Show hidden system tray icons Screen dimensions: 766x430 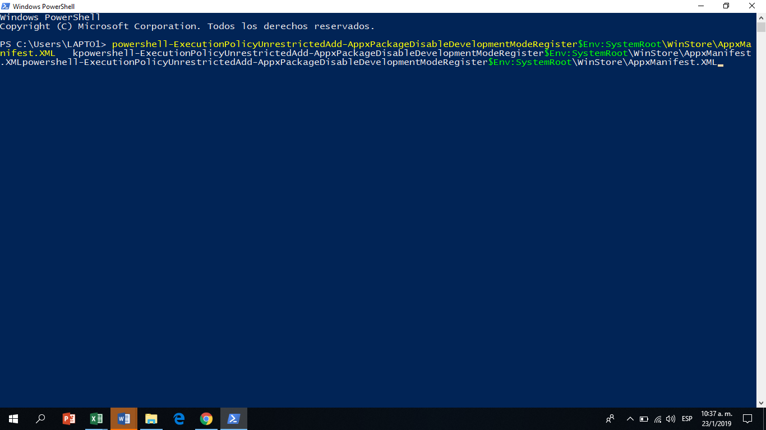coord(630,419)
